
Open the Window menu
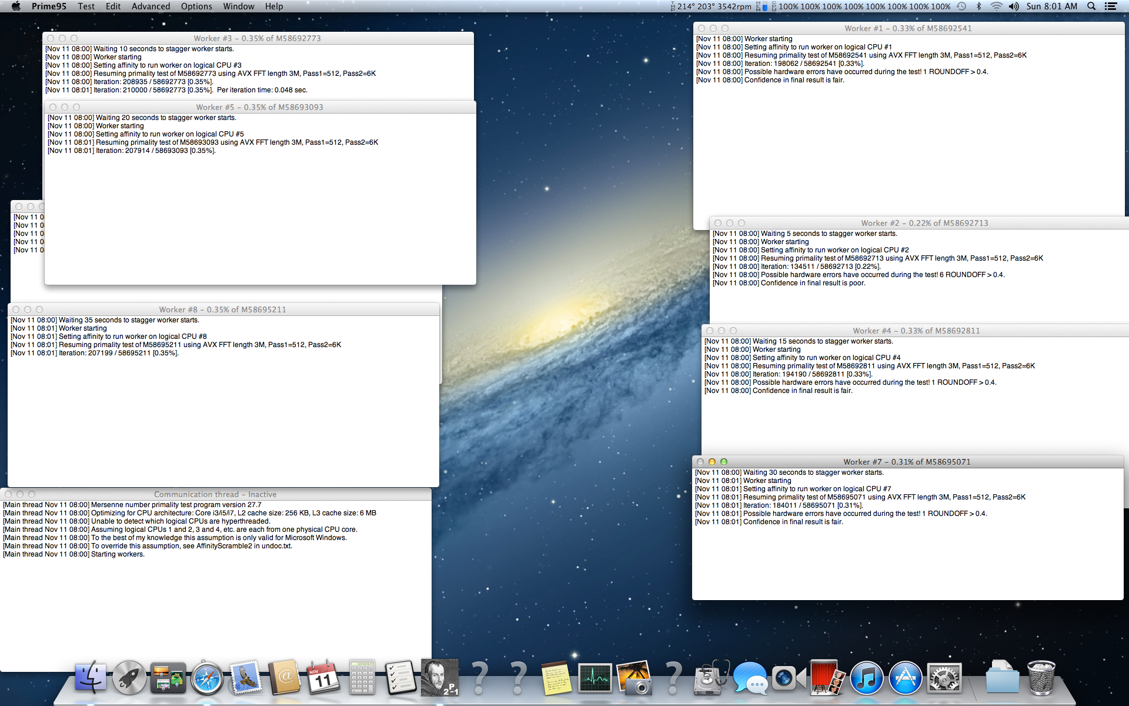[239, 6]
